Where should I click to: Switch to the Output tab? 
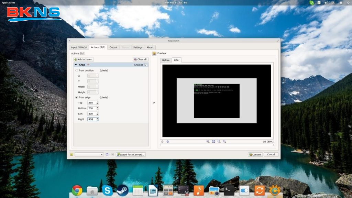tap(113, 47)
